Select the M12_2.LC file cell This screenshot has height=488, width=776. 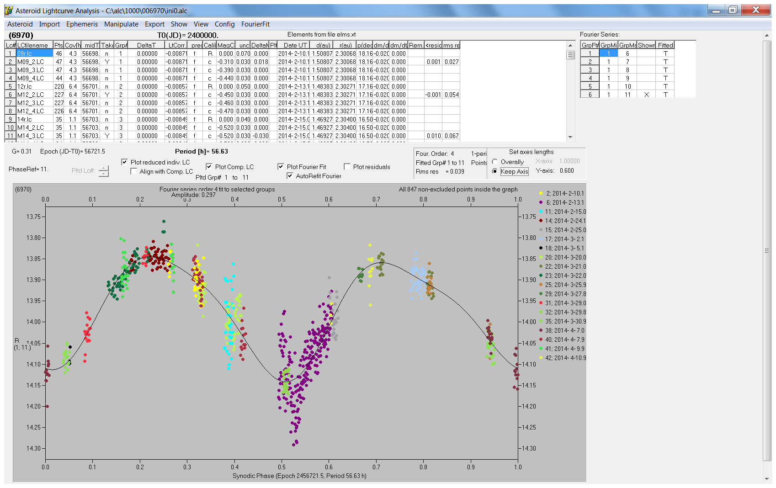tap(34, 95)
